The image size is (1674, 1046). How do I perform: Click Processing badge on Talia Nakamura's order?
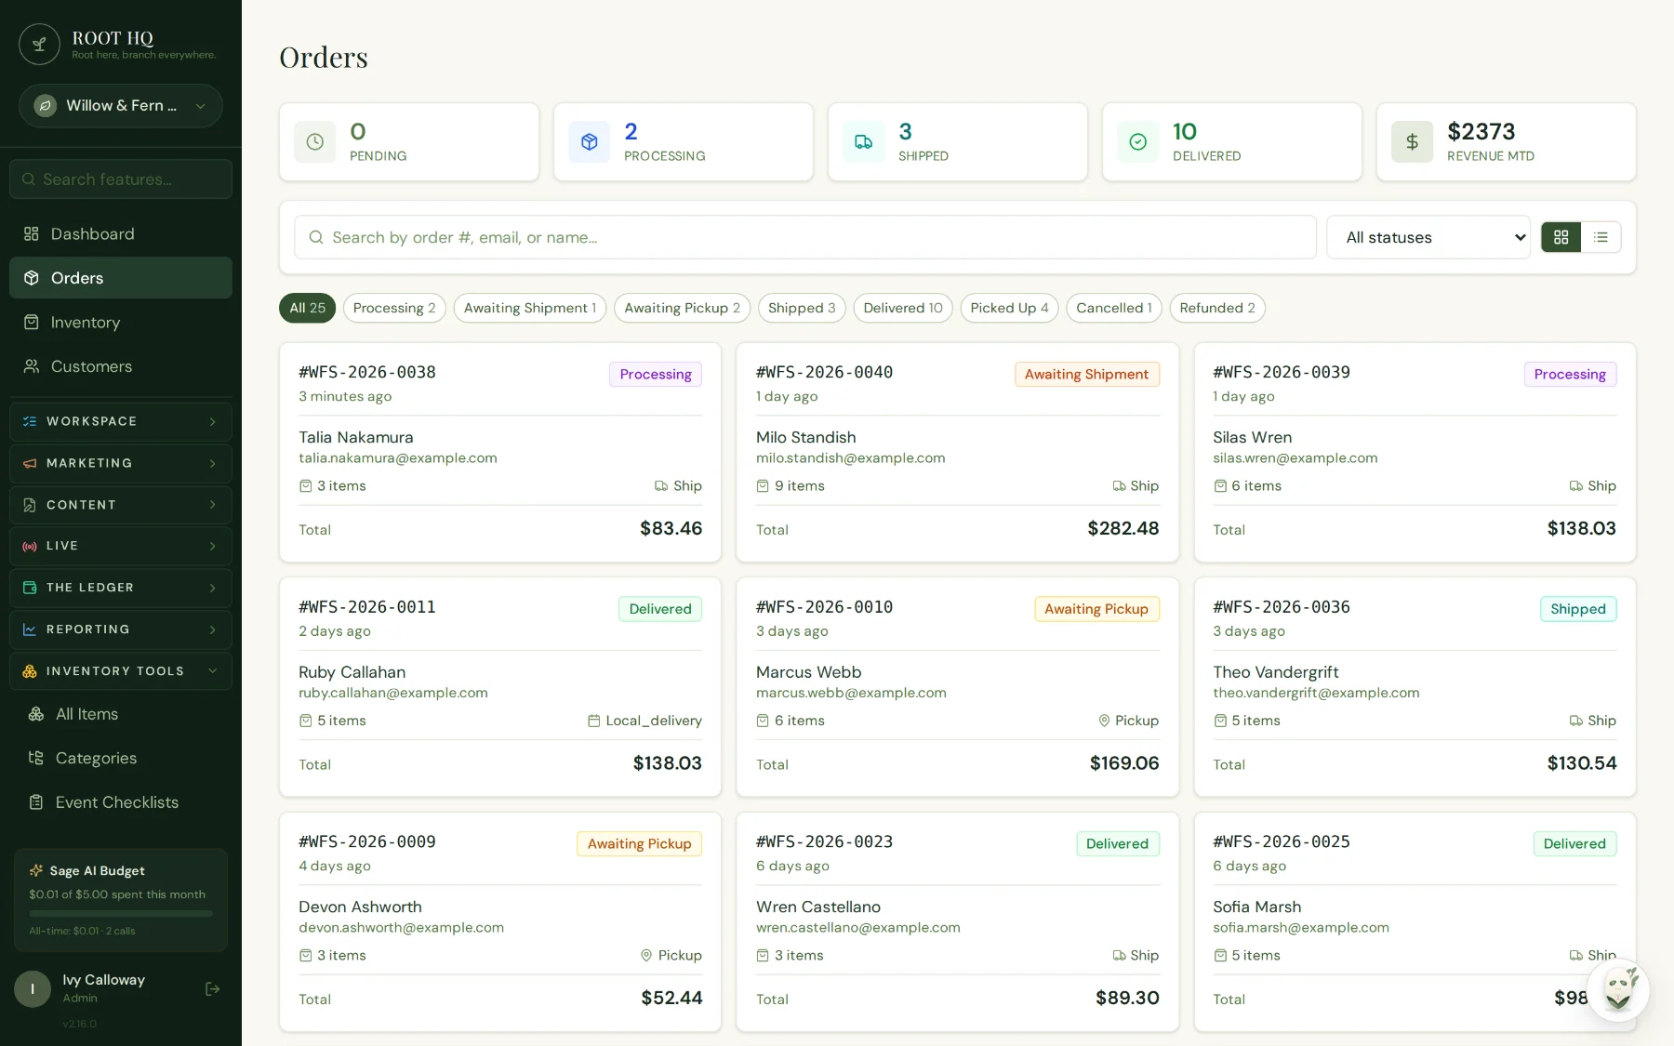tap(656, 375)
